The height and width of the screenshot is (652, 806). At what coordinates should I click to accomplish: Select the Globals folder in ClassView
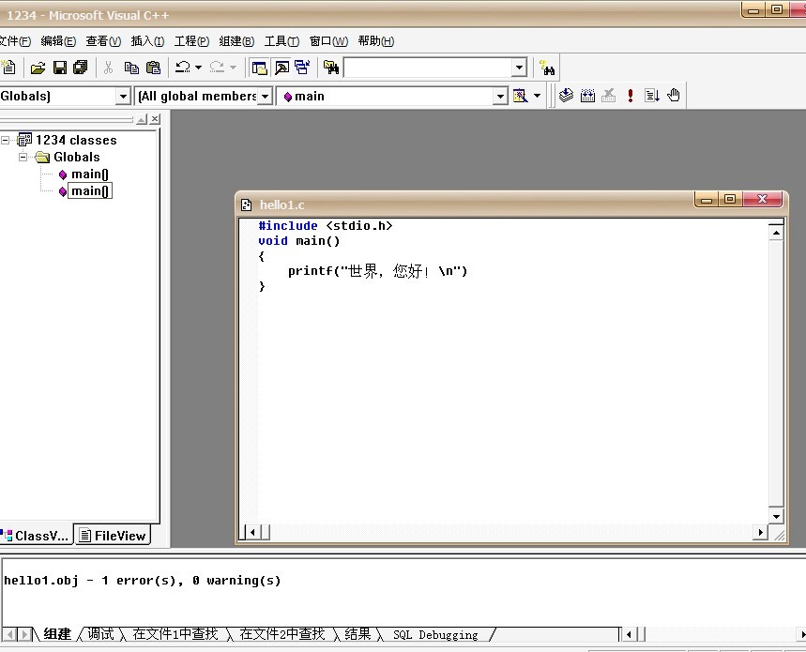(77, 158)
